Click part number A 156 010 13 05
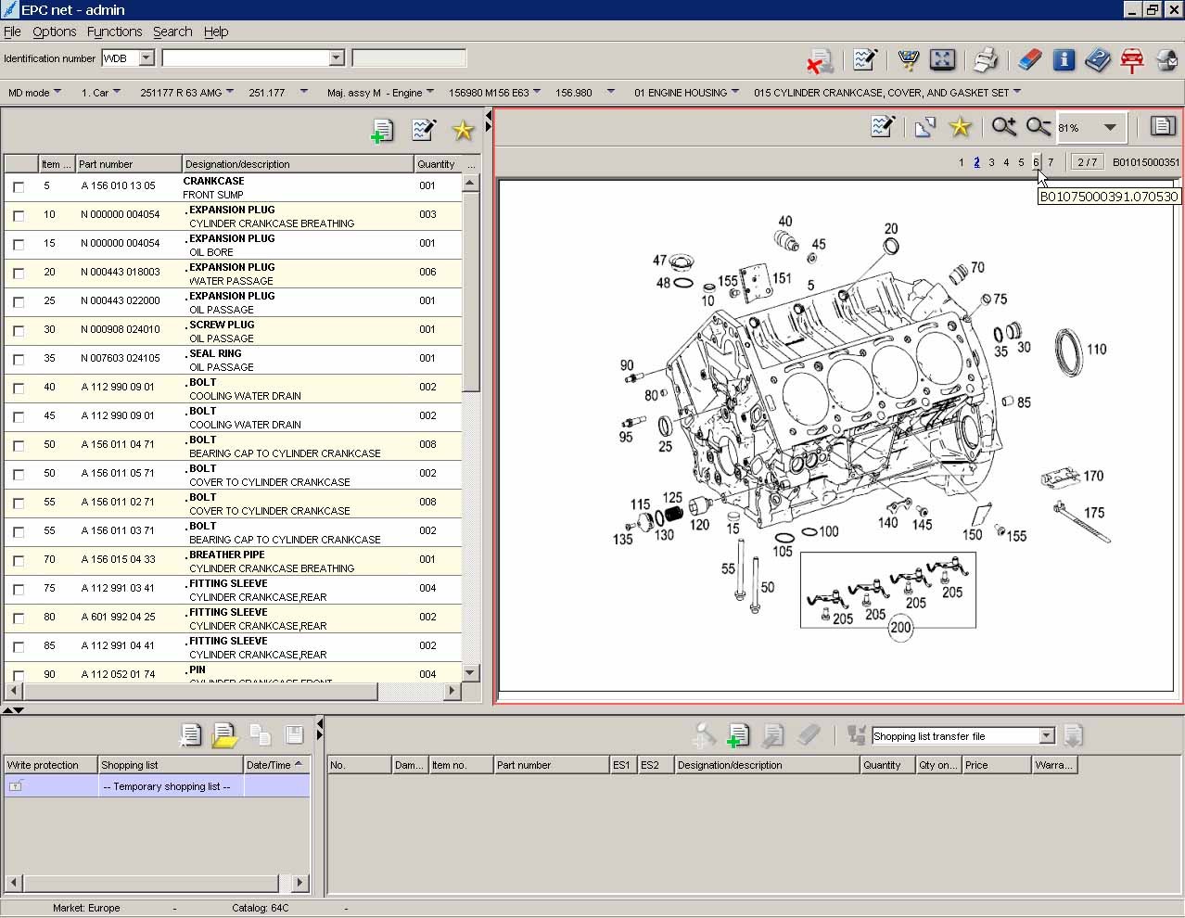 118,185
